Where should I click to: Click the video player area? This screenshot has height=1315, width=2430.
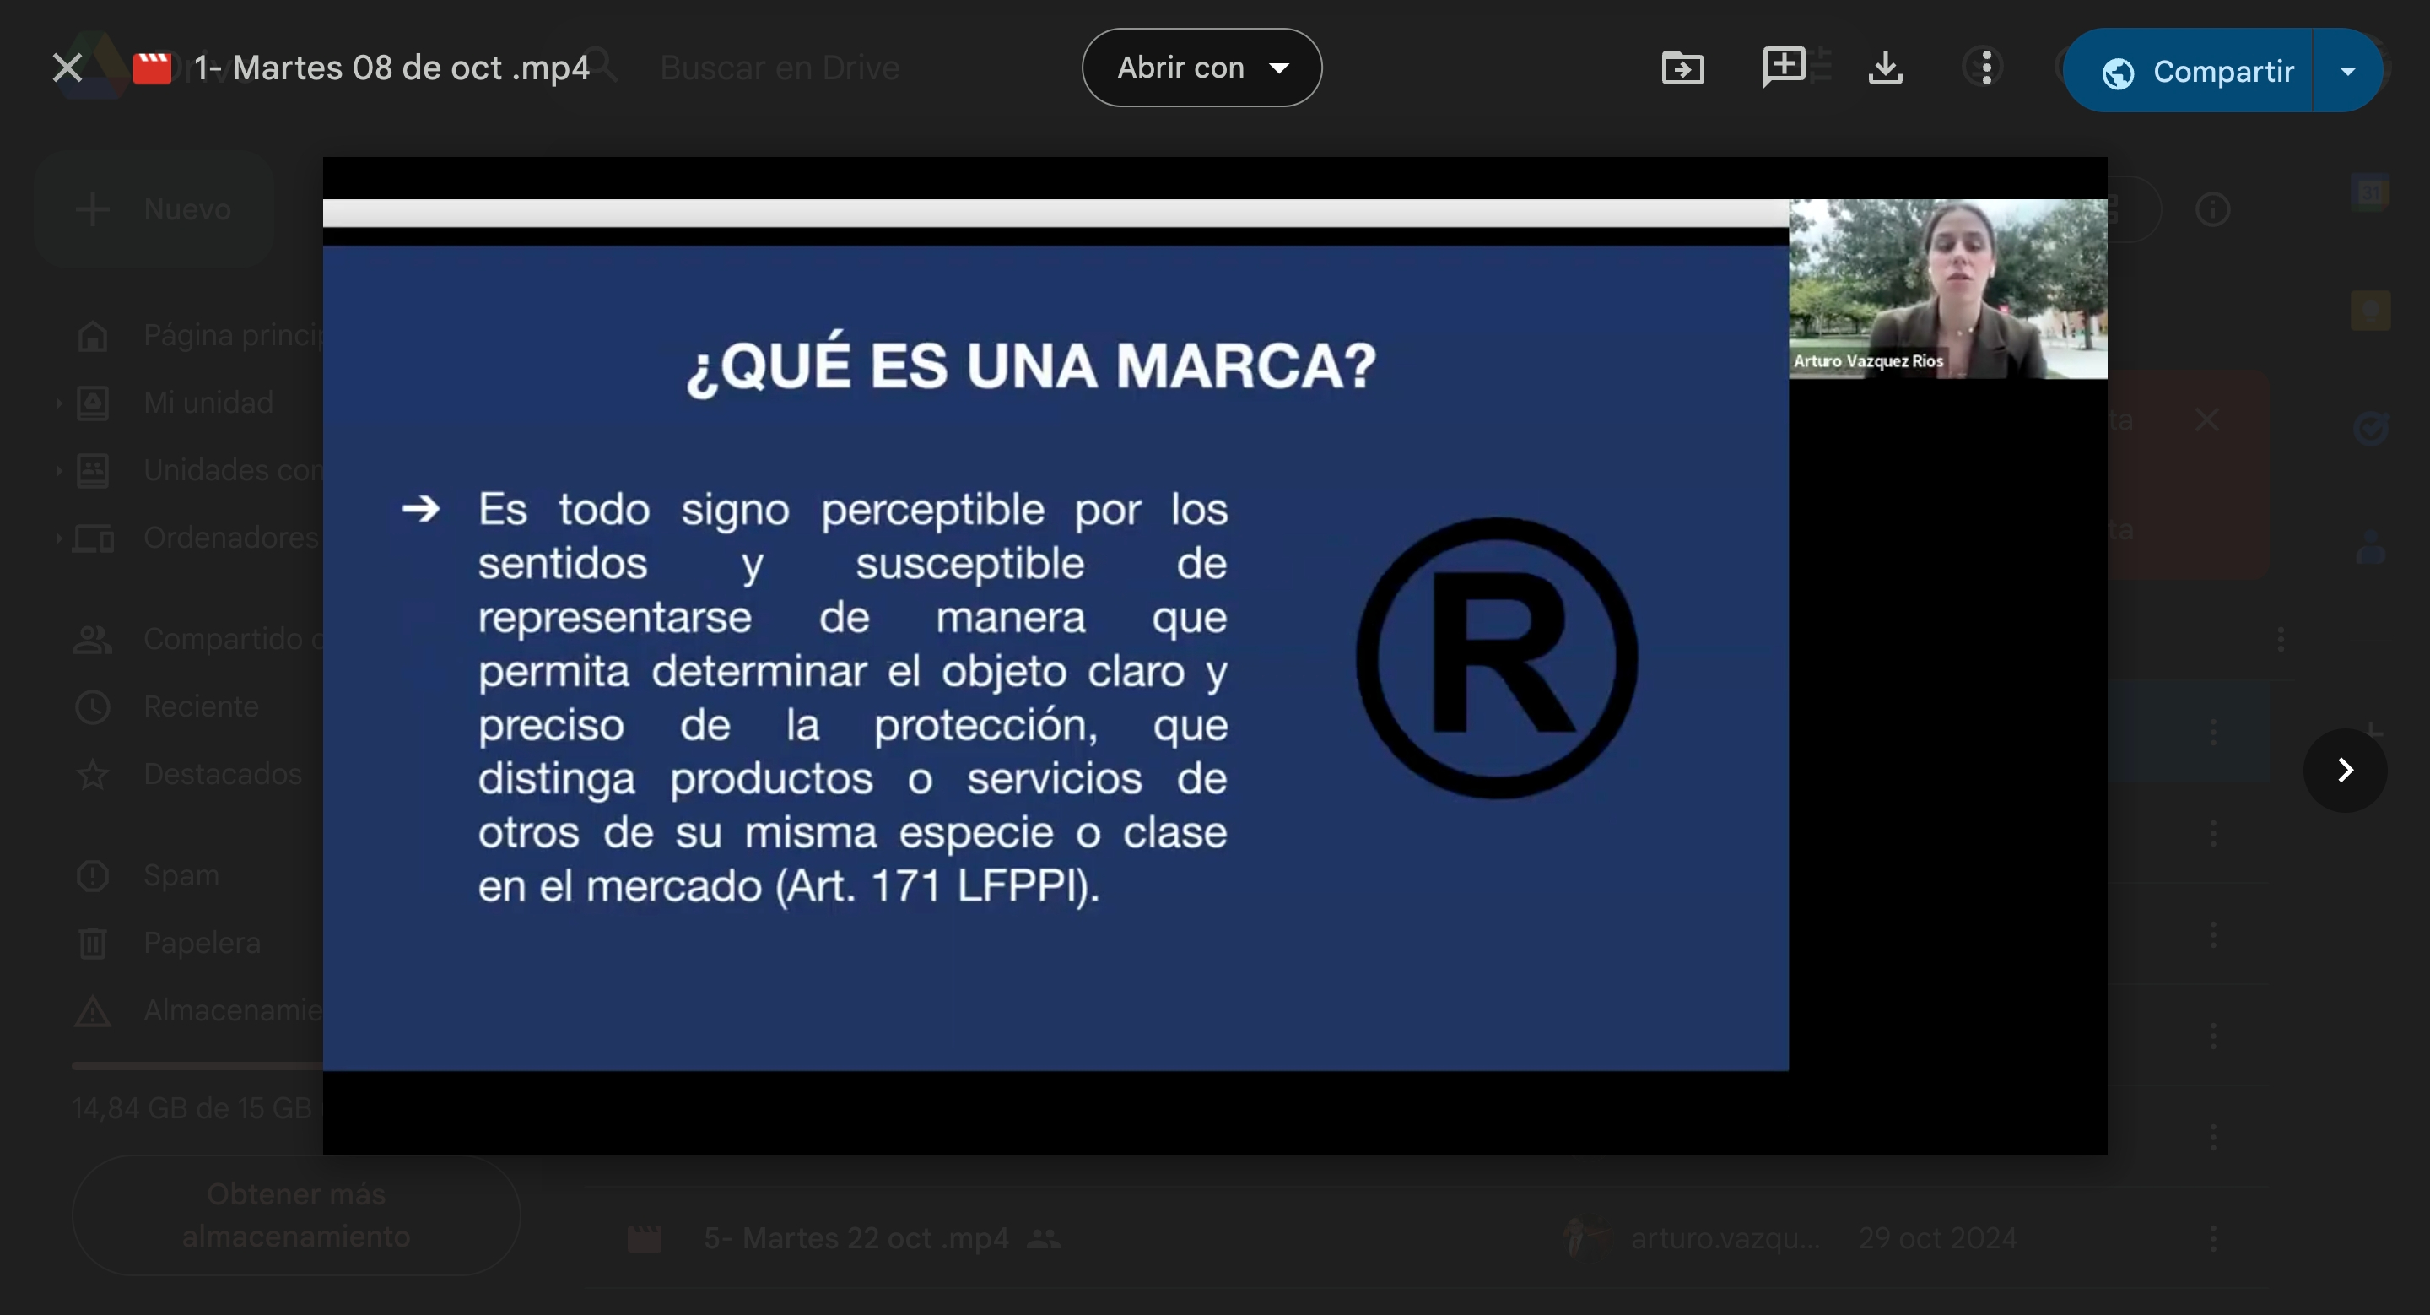1214,657
